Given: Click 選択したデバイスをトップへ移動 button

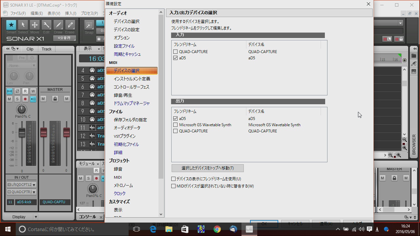Looking at the screenshot, I should point(208,168).
